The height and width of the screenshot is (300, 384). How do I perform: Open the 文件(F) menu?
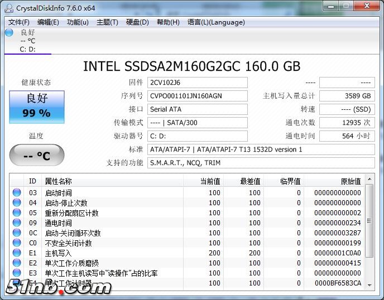(x=19, y=22)
